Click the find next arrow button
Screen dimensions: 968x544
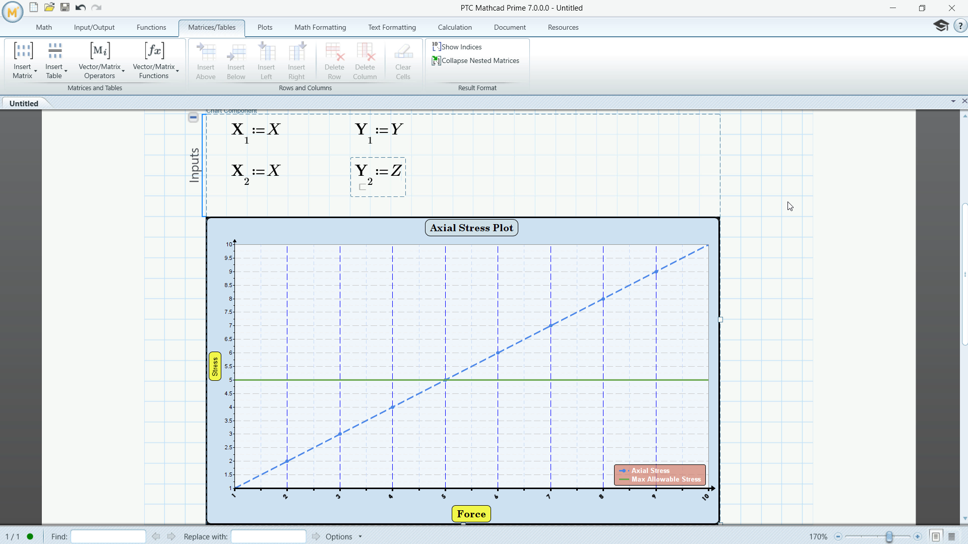click(x=171, y=536)
